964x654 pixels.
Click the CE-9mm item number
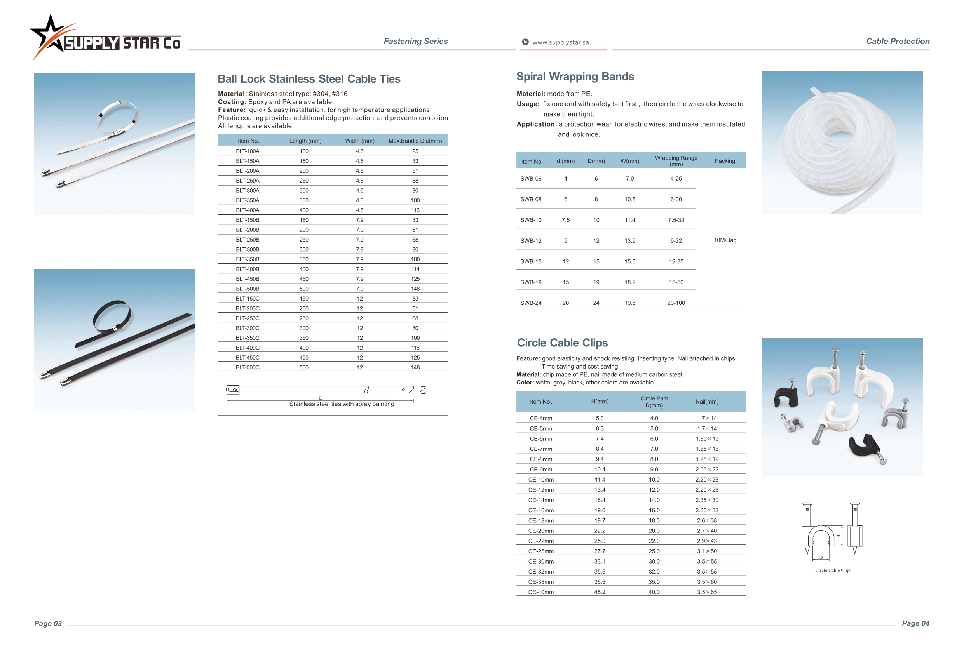pyautogui.click(x=541, y=470)
